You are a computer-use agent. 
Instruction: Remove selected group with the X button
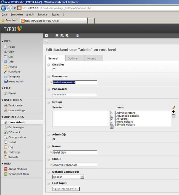pyautogui.click(x=112, y=127)
